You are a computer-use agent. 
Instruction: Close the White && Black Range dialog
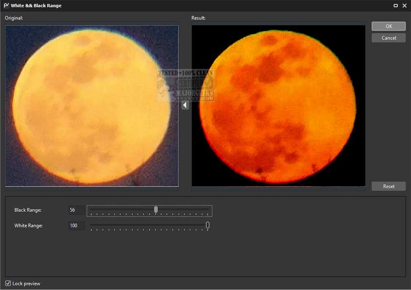point(404,6)
